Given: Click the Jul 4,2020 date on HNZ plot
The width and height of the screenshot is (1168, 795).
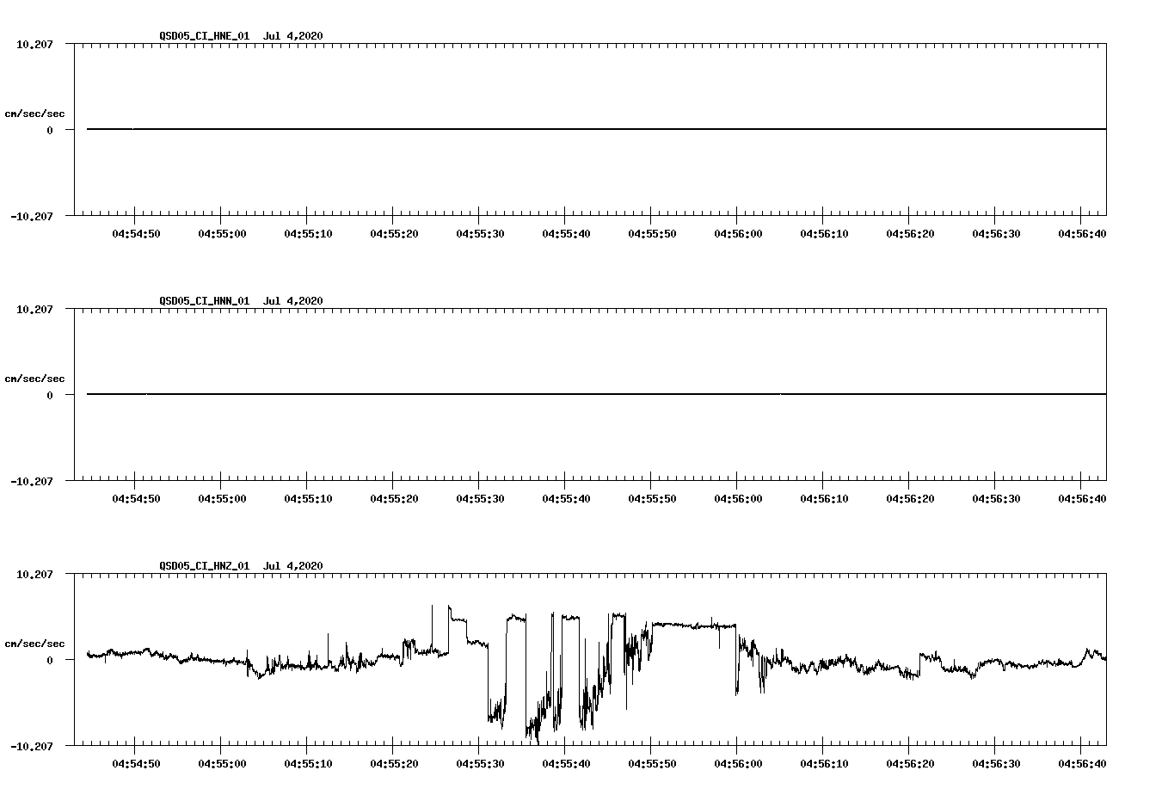Looking at the screenshot, I should click(x=293, y=565).
